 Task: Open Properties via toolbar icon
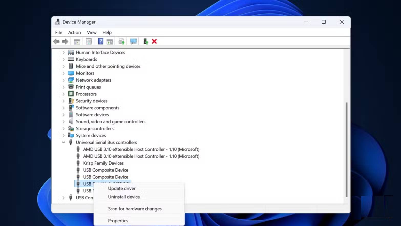(89, 42)
